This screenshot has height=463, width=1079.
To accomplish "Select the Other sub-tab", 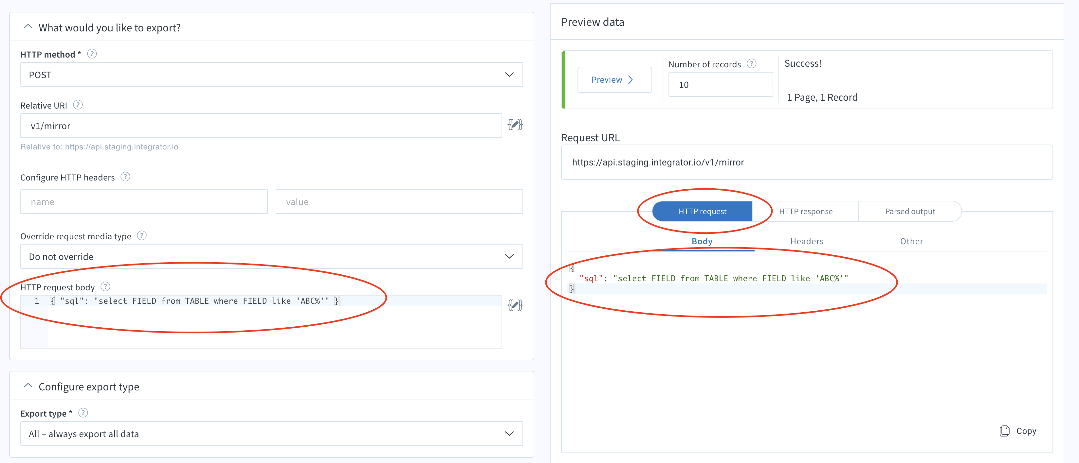I will [911, 241].
